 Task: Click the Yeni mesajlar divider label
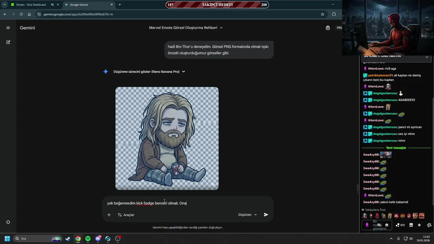(x=396, y=148)
